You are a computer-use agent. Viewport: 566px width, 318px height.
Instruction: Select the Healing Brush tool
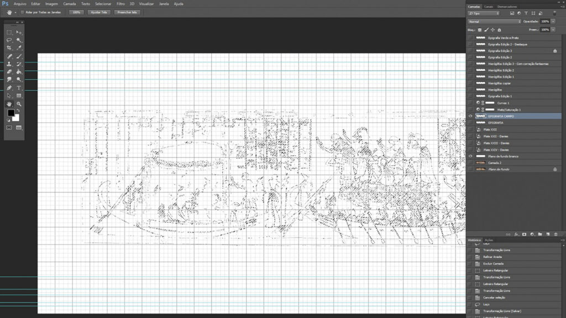point(9,56)
